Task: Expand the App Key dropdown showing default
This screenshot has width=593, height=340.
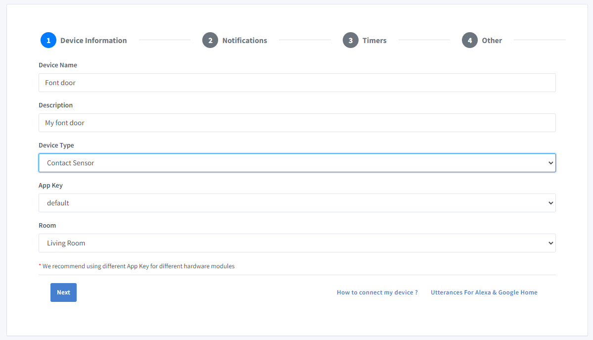Action: 297,203
